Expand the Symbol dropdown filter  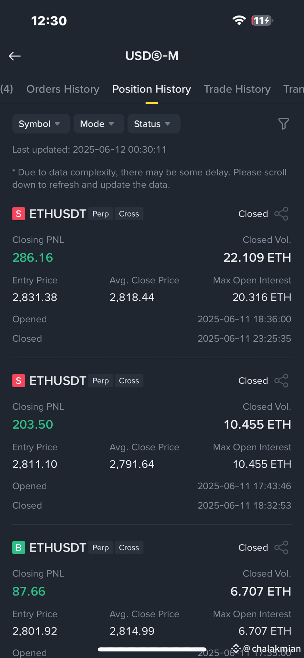tap(41, 124)
